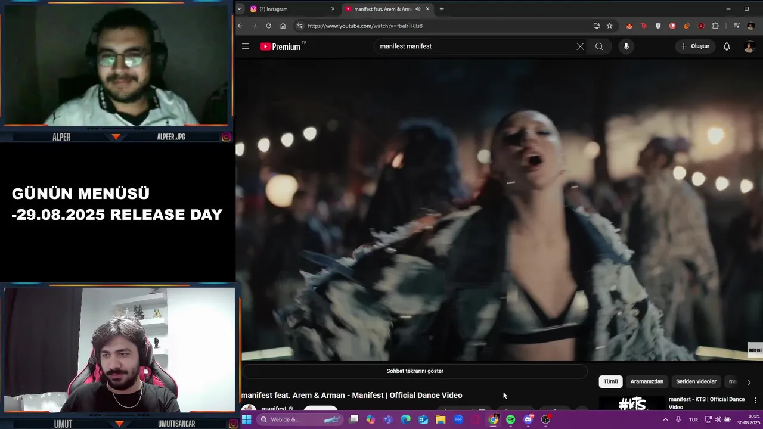The height and width of the screenshot is (429, 763).
Task: Open the tray volume speaker icon
Action: (718, 419)
